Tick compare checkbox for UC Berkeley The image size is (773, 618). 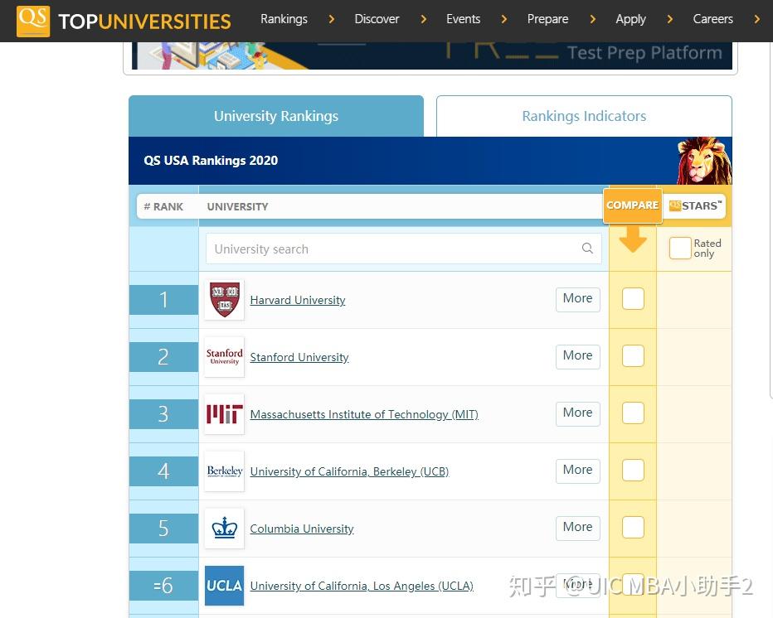coord(633,470)
